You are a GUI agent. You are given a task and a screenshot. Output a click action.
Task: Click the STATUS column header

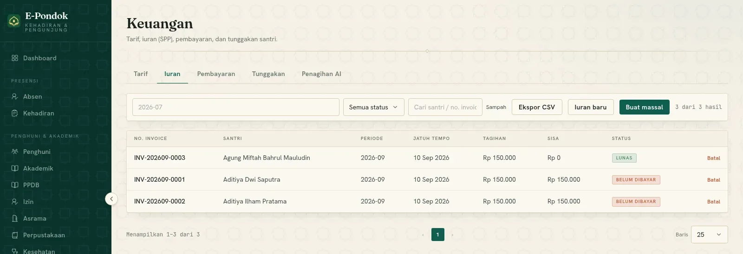621,139
